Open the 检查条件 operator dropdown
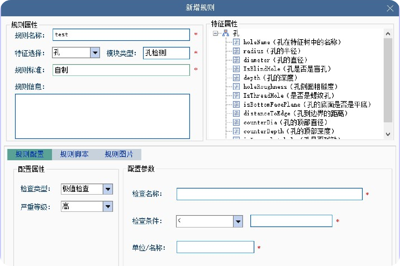Screen dimensions: 400x266 pos(238,221)
